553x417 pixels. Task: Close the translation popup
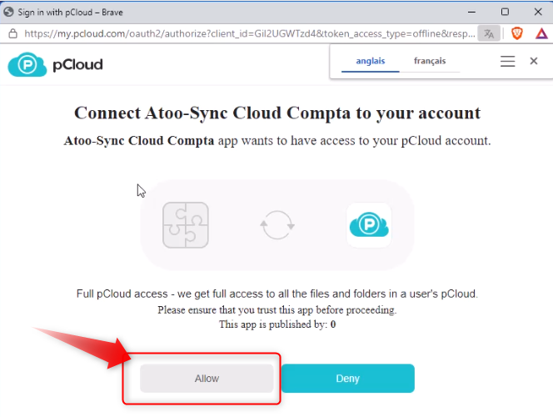pyautogui.click(x=534, y=61)
